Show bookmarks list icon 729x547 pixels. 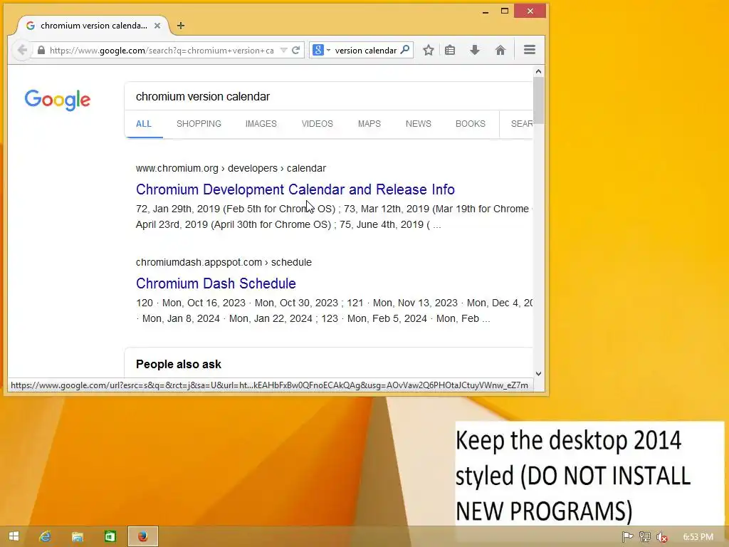tap(450, 51)
